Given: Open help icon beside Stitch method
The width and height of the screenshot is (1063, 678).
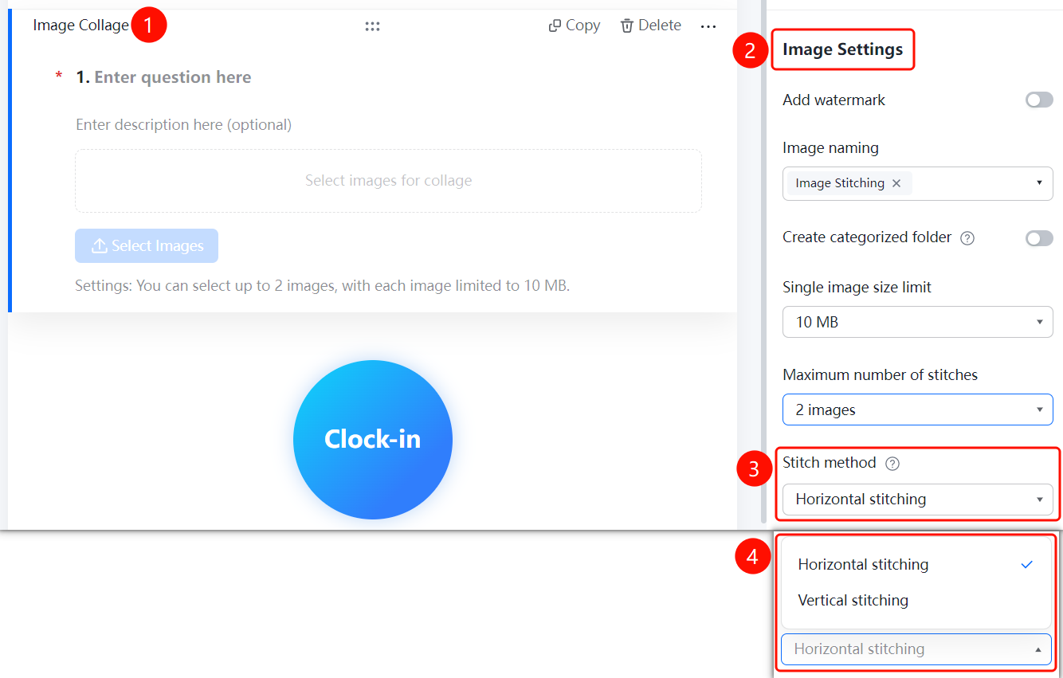Looking at the screenshot, I should (892, 464).
